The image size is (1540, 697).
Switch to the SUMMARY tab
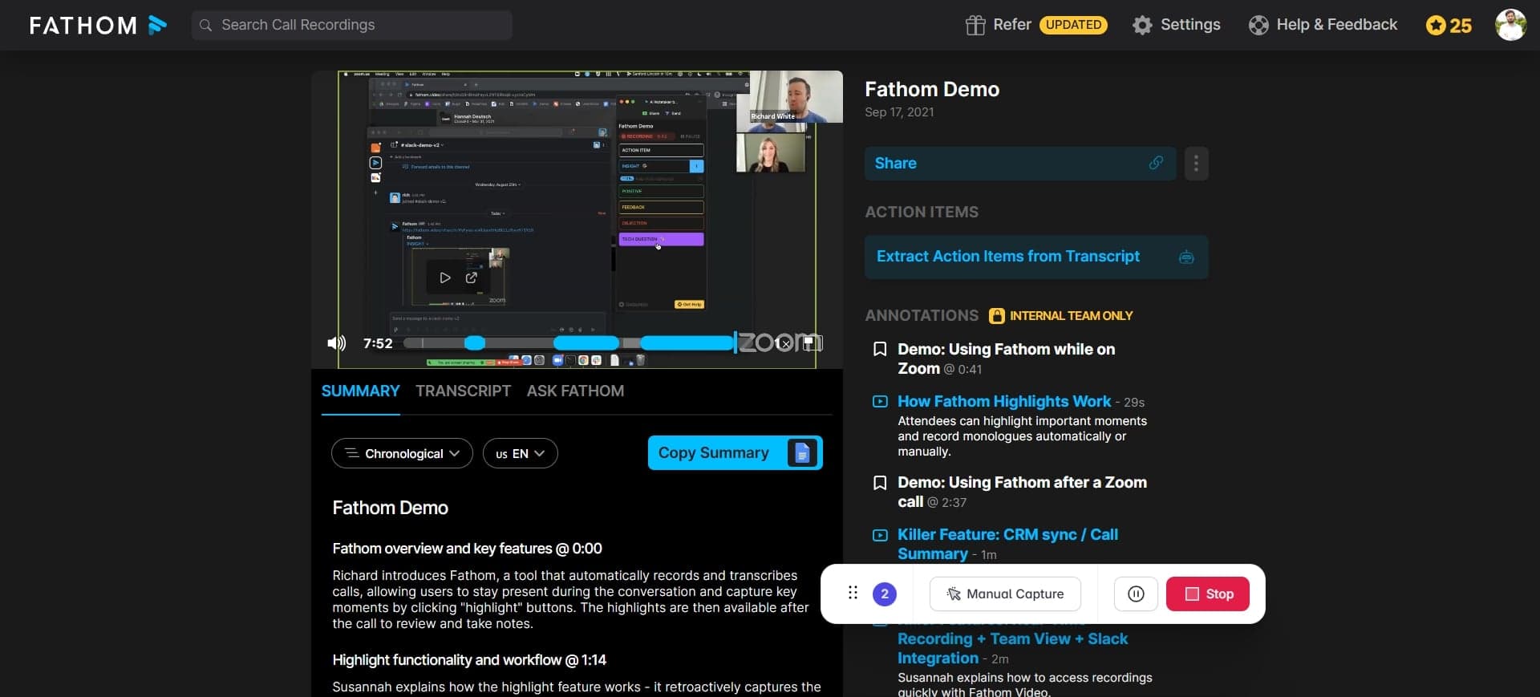360,391
